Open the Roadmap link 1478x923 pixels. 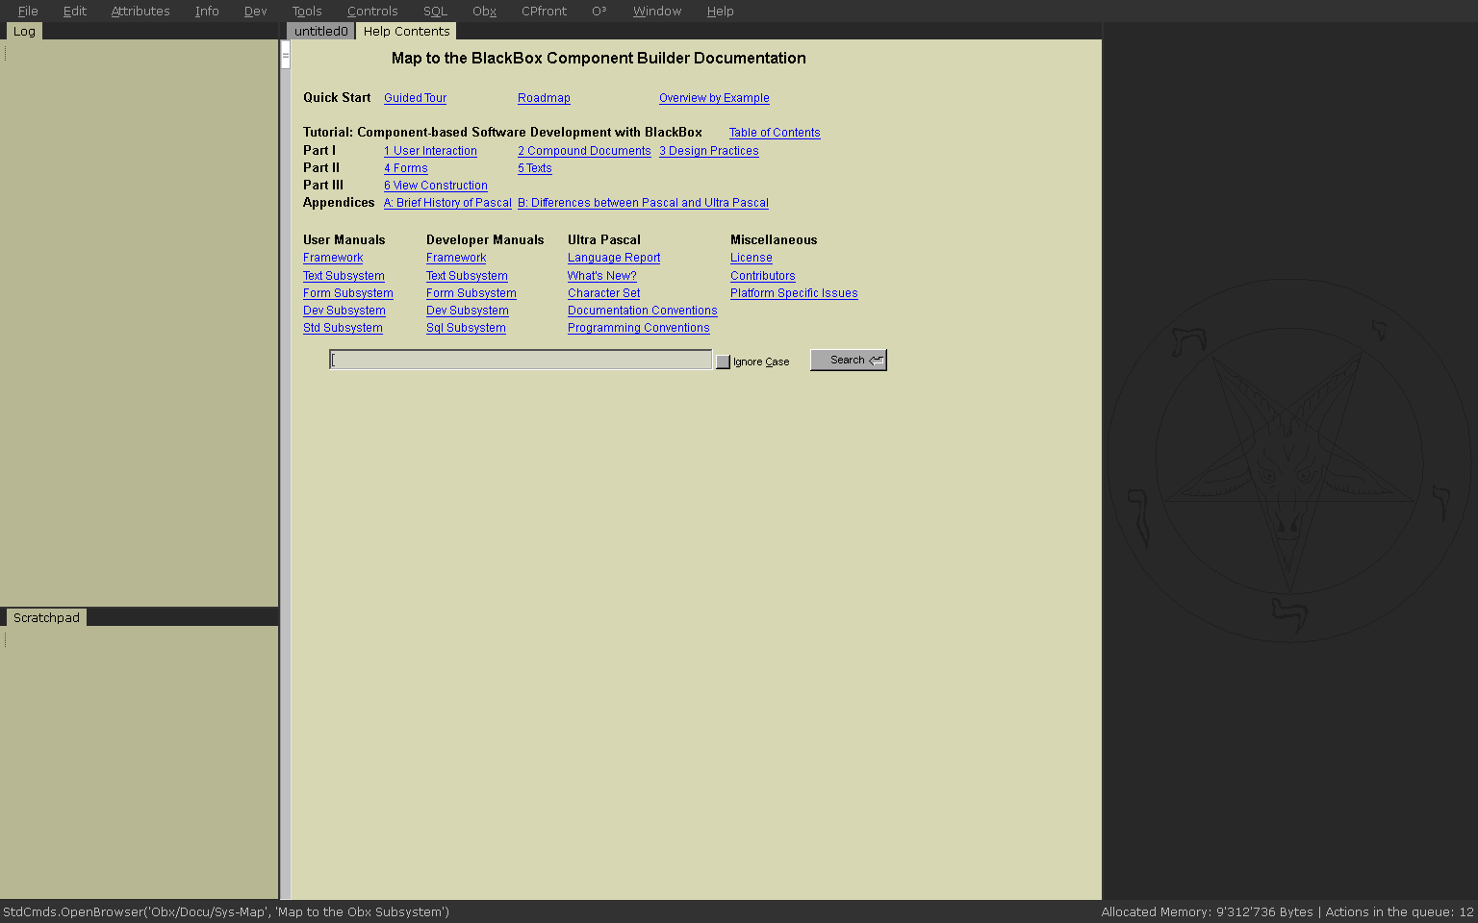(x=544, y=98)
